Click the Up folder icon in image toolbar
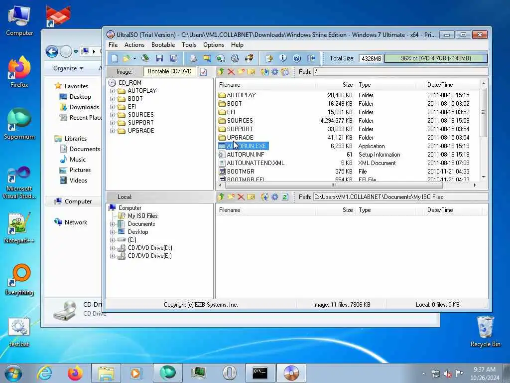This screenshot has width=510, height=383. pyautogui.click(x=221, y=72)
